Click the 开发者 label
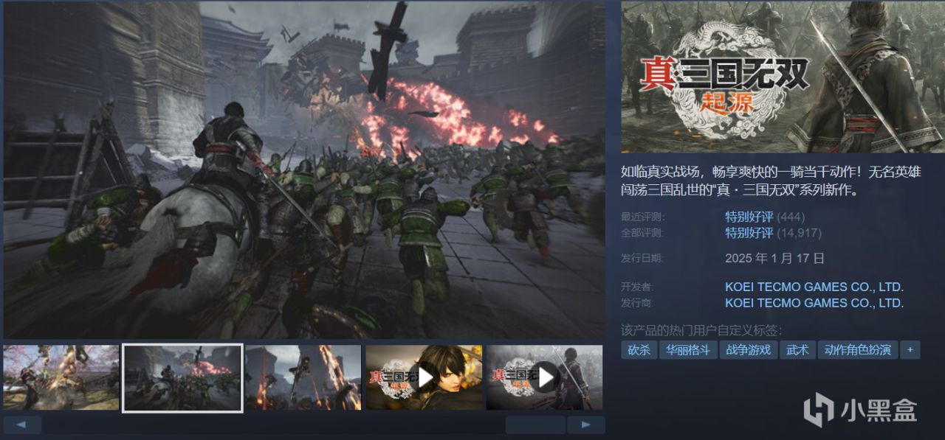 pyautogui.click(x=638, y=287)
